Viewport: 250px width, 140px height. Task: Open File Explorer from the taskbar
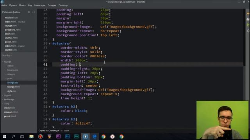[x=31, y=136]
